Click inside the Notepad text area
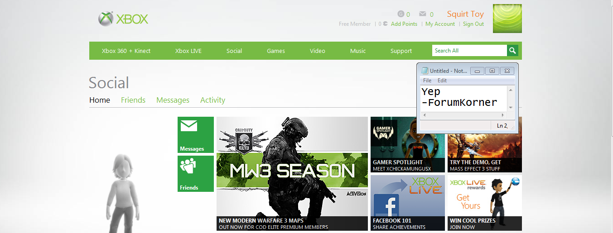 coord(464,98)
